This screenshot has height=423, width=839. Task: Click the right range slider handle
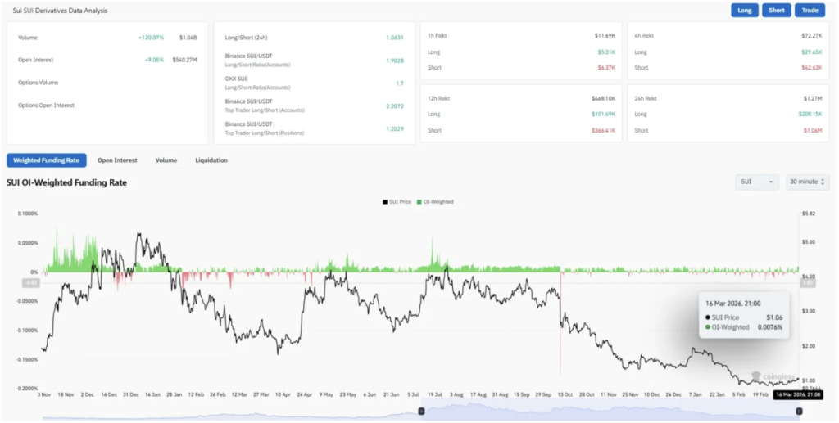(798, 410)
